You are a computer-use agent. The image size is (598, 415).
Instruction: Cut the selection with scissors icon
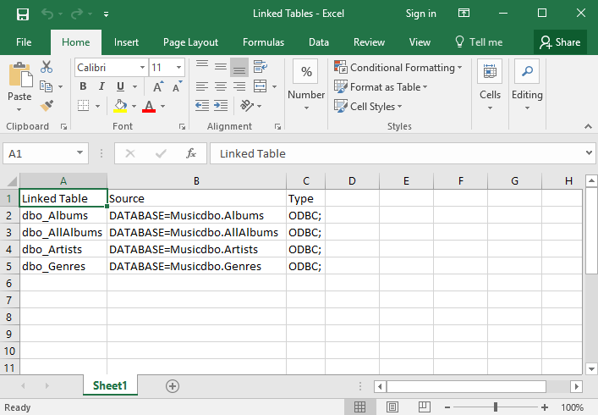(x=47, y=67)
